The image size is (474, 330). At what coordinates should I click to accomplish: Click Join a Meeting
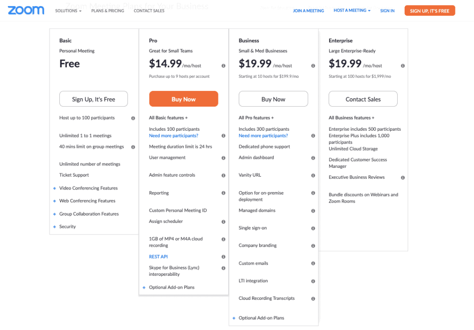308,11
